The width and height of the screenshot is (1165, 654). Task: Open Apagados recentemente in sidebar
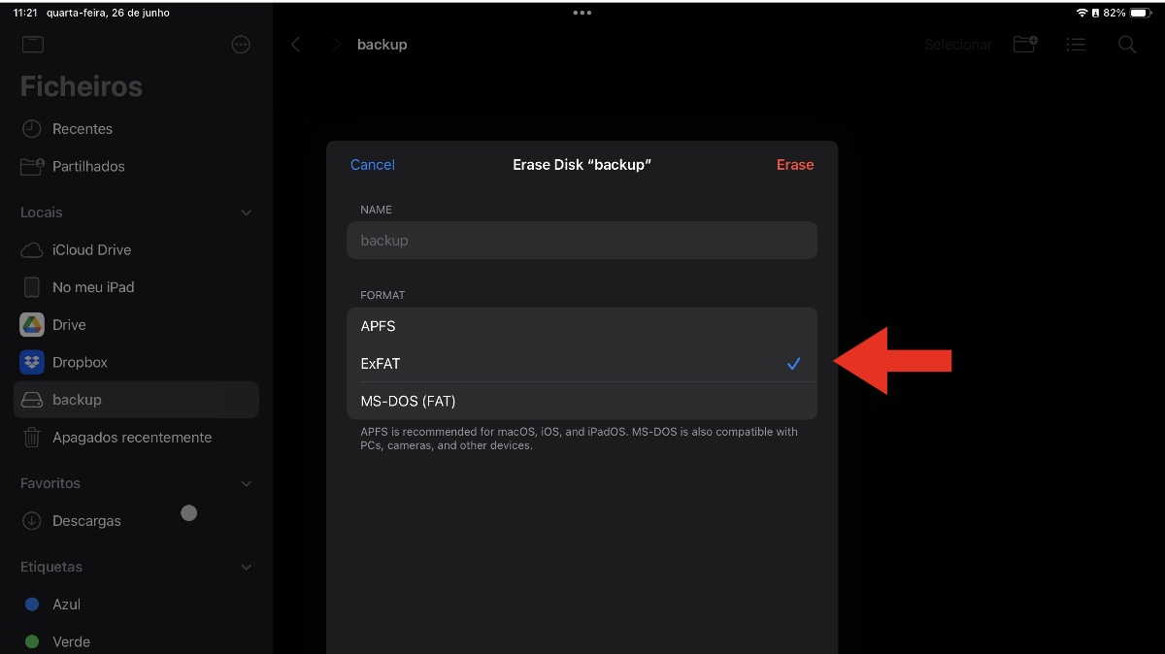click(x=136, y=438)
